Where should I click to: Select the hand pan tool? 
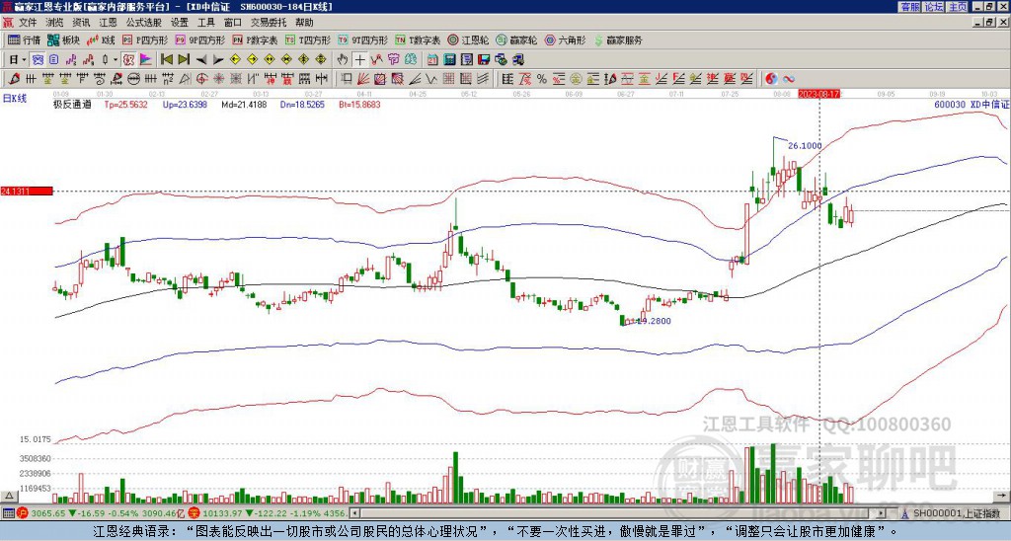click(x=343, y=60)
